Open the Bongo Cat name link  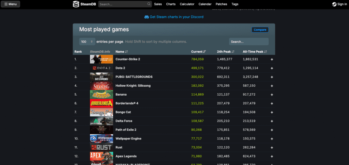123,112
